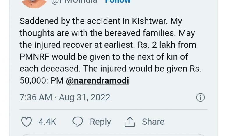
Task: Click the reply speech bubble icon
Action: tap(77, 122)
